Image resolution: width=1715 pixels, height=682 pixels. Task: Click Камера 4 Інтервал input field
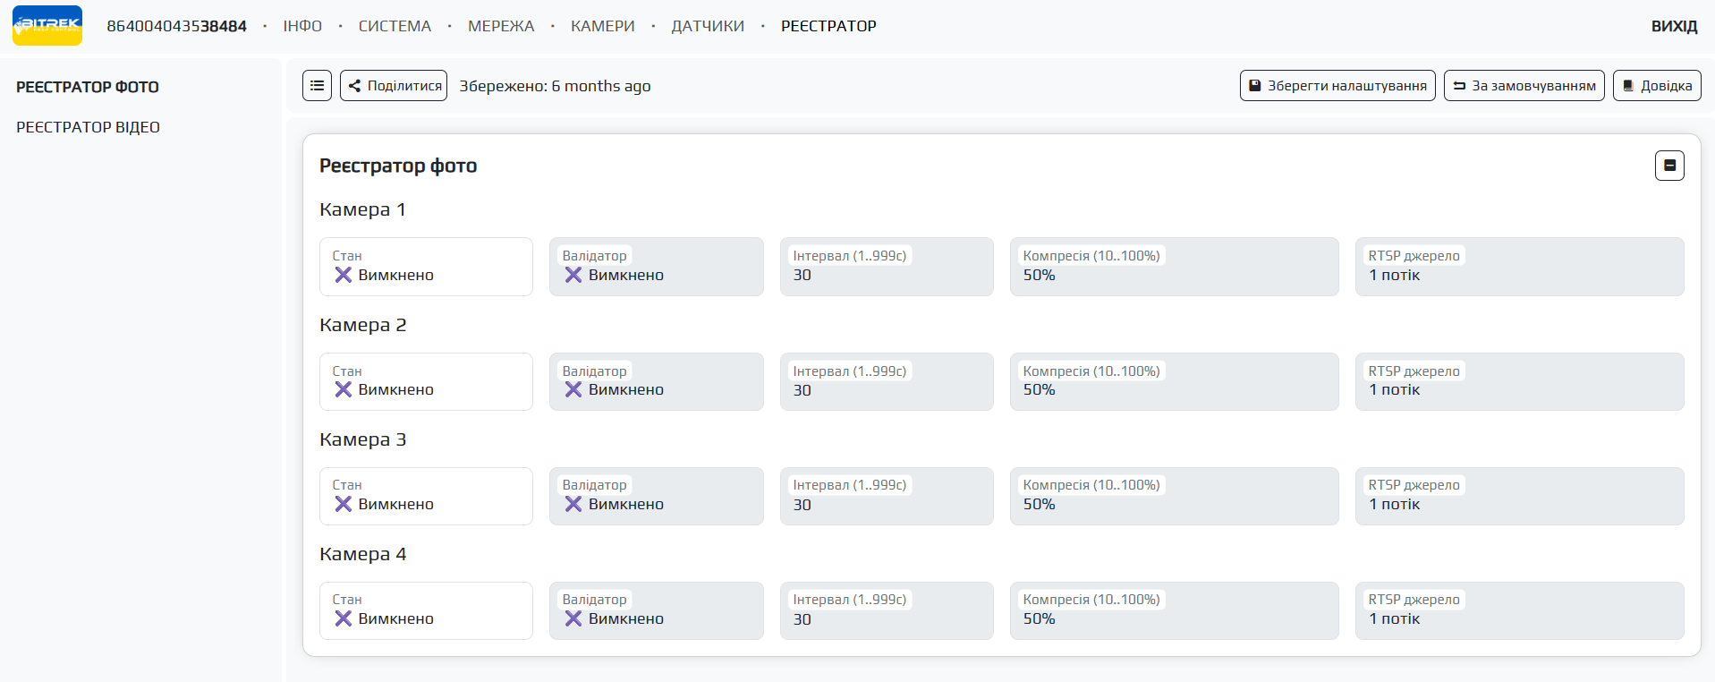point(886,611)
